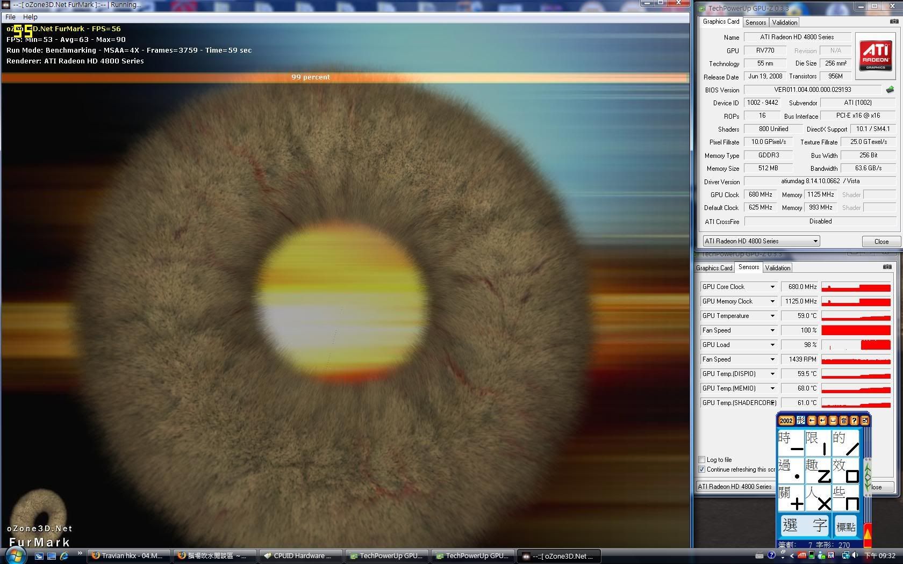This screenshot has width=903, height=564.
Task: Click the 選字 character selection button
Action: 805,525
